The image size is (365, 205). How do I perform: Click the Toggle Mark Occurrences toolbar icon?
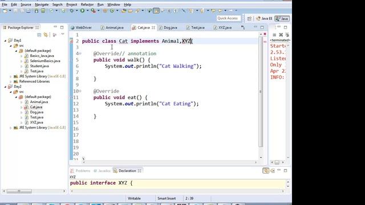pos(156,11)
